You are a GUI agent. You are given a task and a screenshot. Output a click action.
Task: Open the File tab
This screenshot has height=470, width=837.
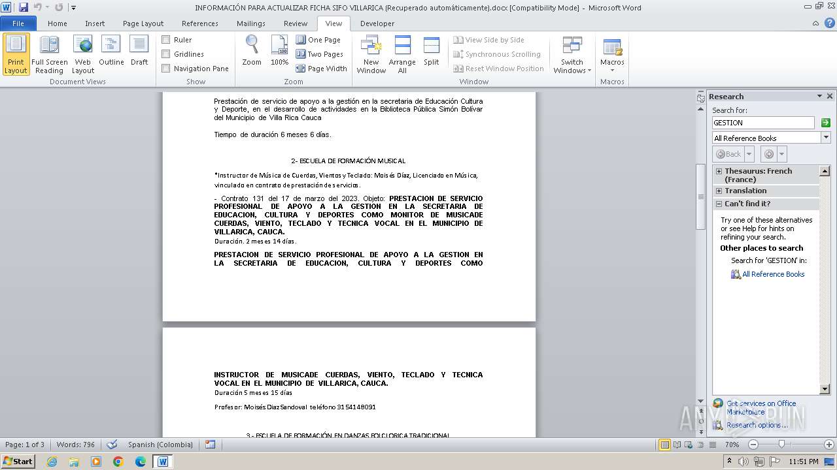18,23
